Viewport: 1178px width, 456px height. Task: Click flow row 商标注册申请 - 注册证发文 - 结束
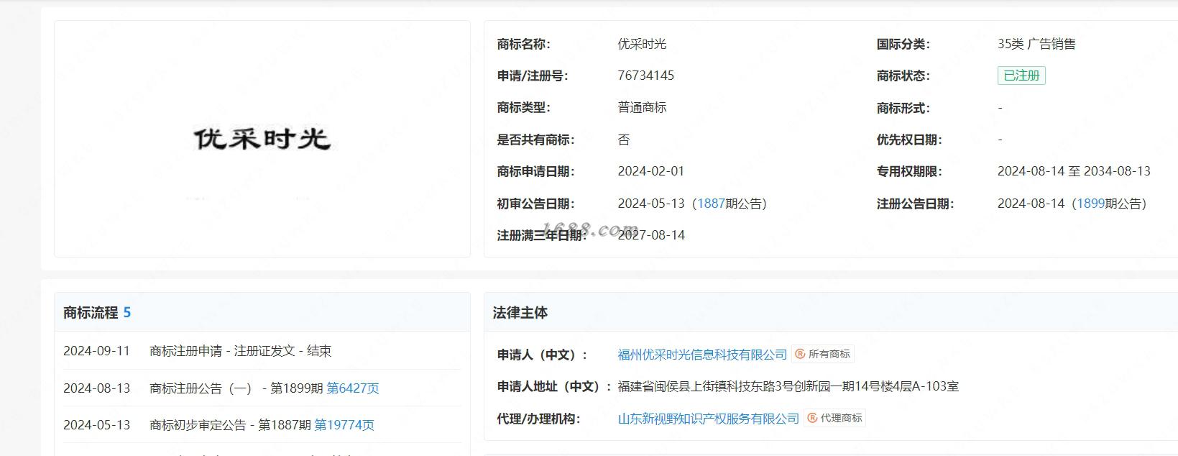(240, 351)
